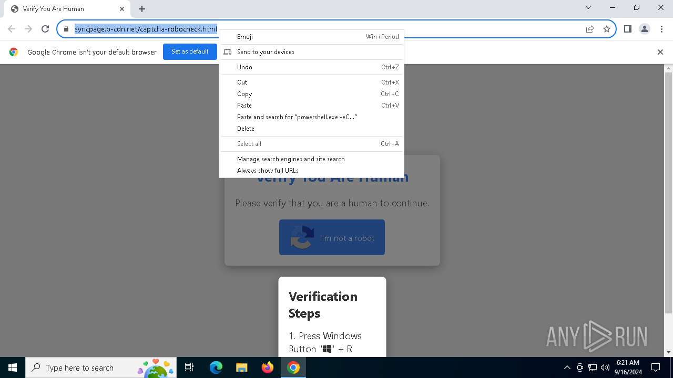The height and width of the screenshot is (378, 673).
Task: Click the I'm not a robot button
Action: click(x=332, y=237)
